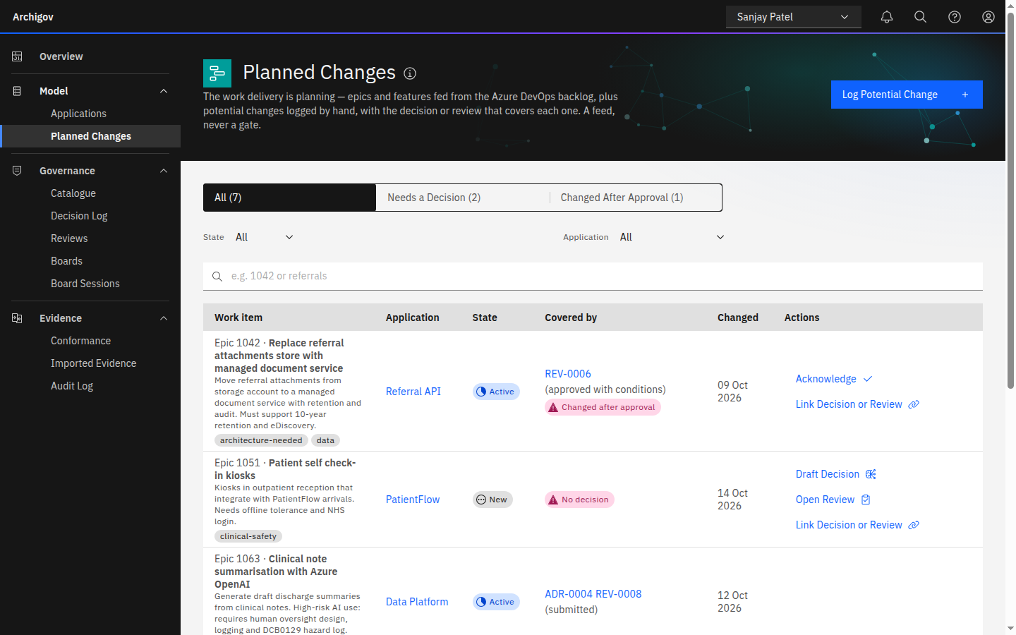Viewport: 1016px width, 635px height.
Task: Open Decision Log in sidebar
Action: coord(79,216)
